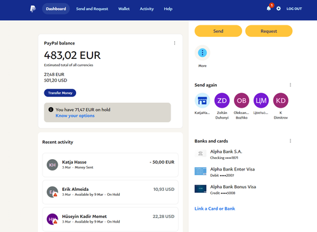Click the PayPal logo icon

click(x=33, y=9)
